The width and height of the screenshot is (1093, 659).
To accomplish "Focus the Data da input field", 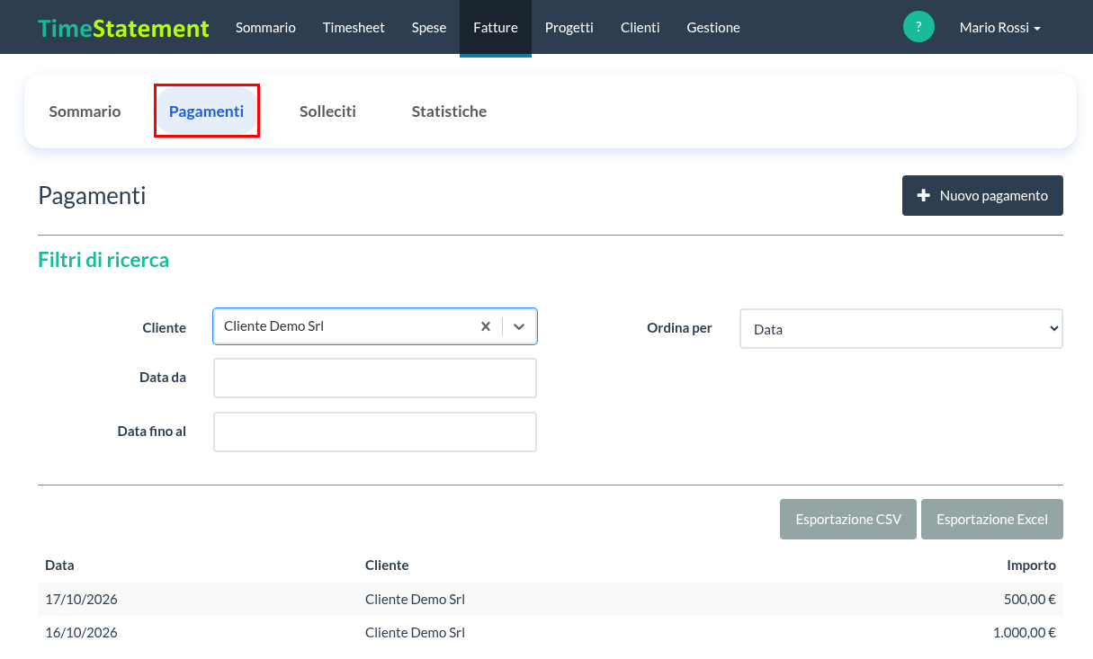I will pyautogui.click(x=375, y=378).
